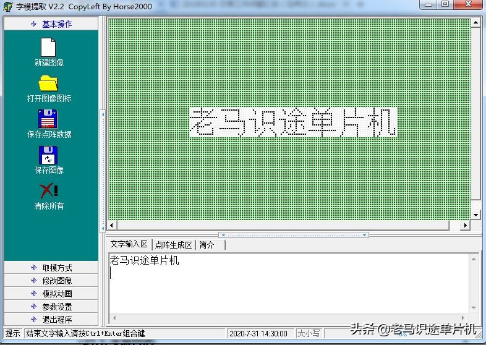Maximize the 字模提取 window
Screen dimensions: 486x345
(x=445, y=4)
